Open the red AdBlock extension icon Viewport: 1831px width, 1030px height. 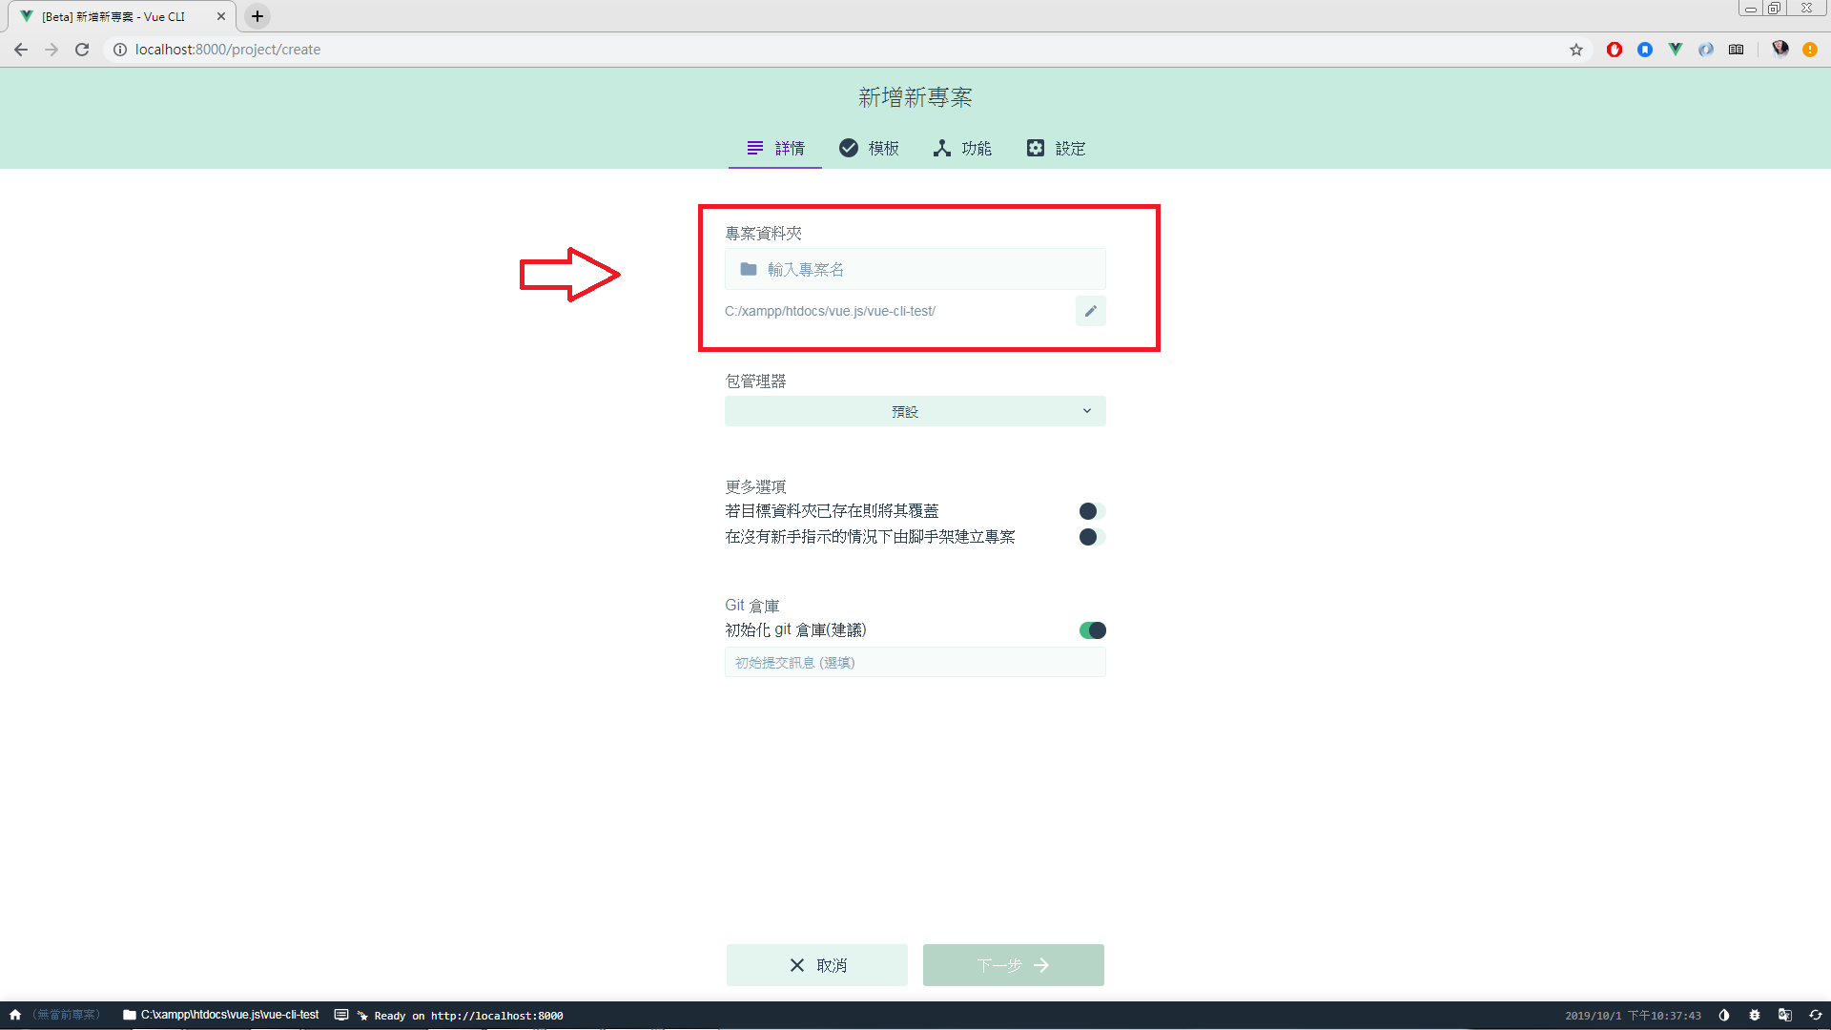point(1615,50)
